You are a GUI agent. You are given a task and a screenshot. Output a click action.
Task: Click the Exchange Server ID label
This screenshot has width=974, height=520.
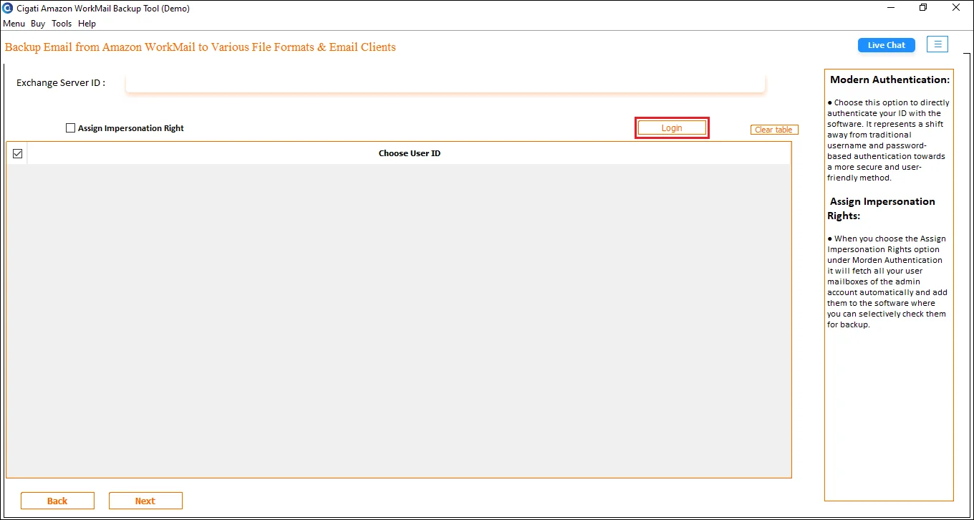click(61, 82)
